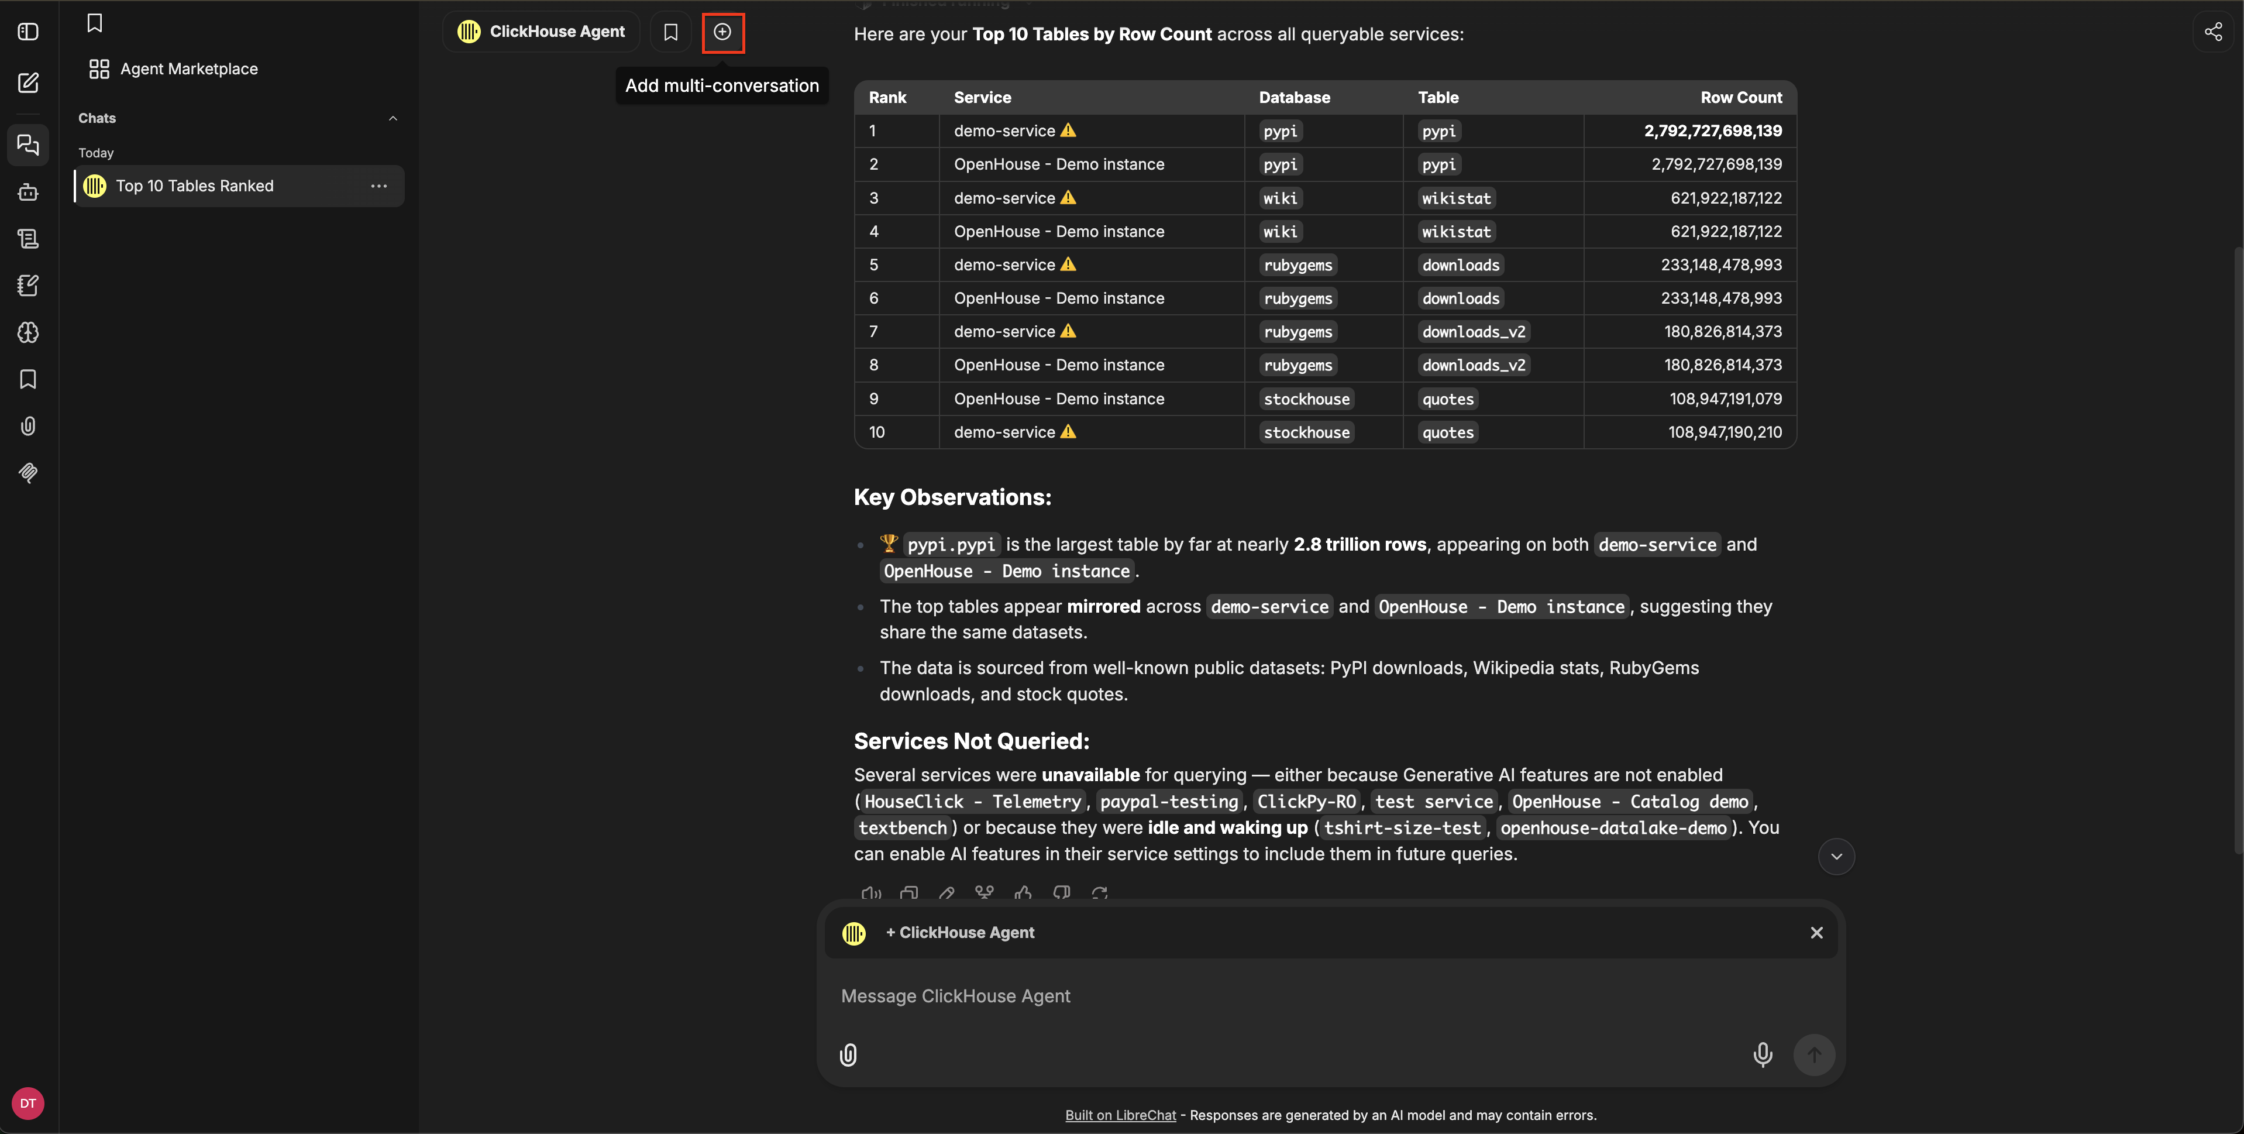
Task: Regenerate the response
Action: (1099, 892)
